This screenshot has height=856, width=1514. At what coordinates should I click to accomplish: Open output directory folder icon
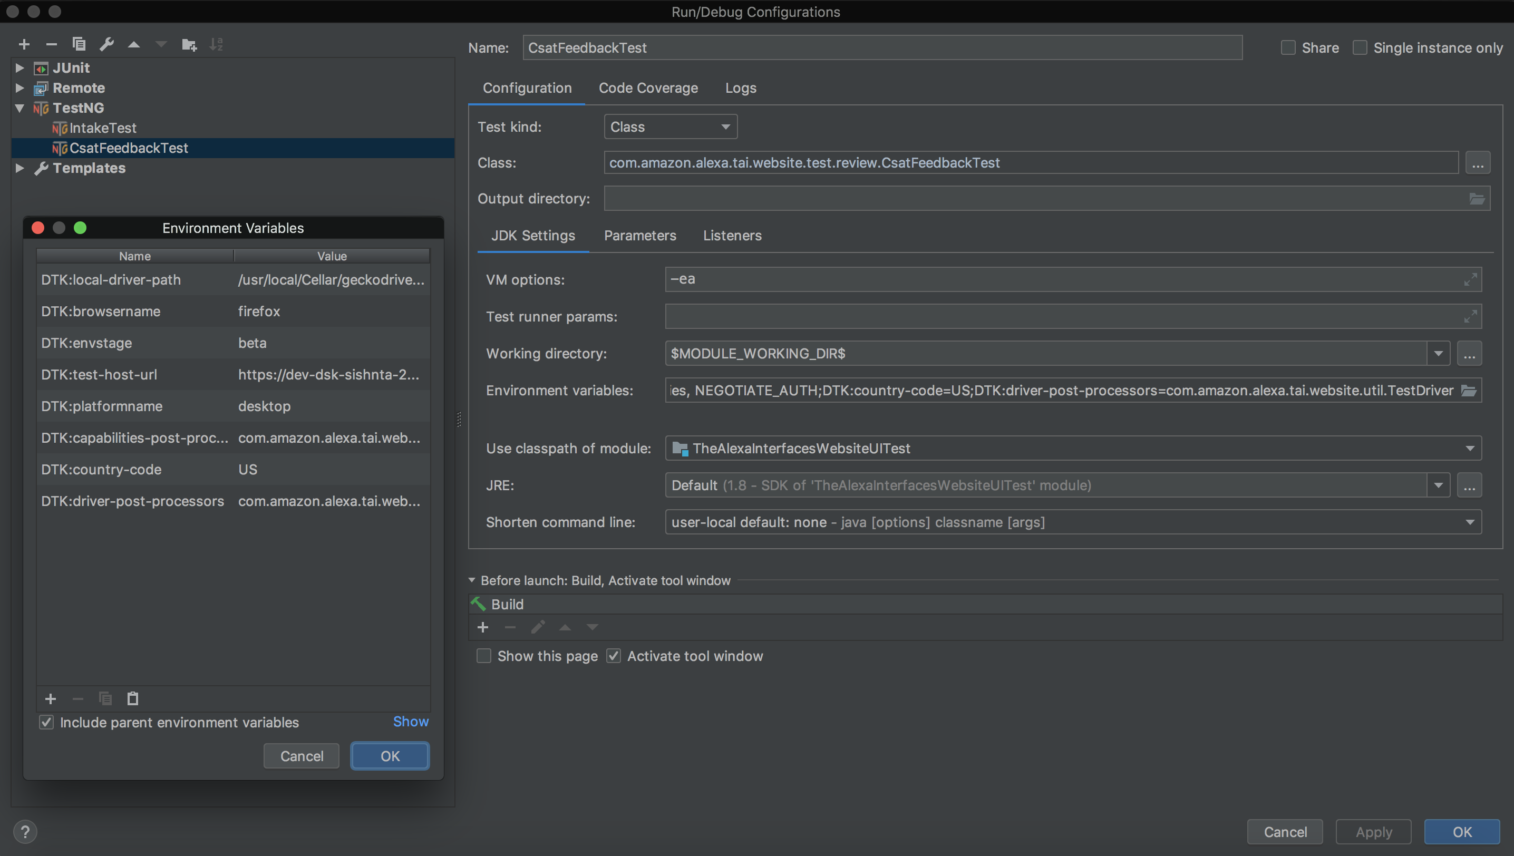click(x=1477, y=199)
